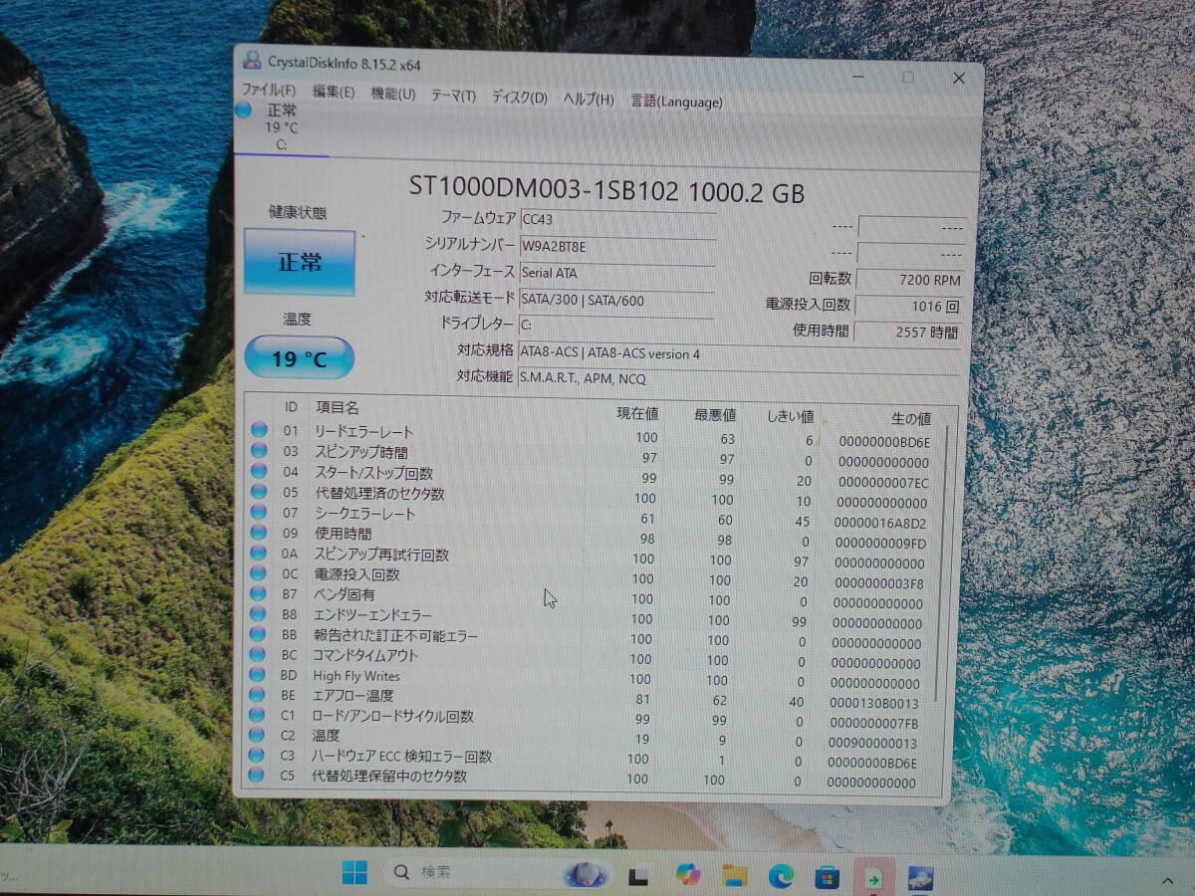Click the 19 °C temperature button
Viewport: 1195px width, 896px height.
tap(299, 358)
